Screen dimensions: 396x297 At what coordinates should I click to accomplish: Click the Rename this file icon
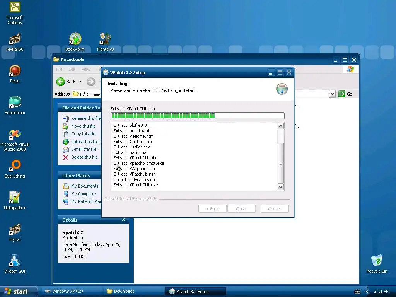(66, 118)
